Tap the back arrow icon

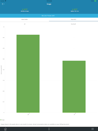pos(3,4)
